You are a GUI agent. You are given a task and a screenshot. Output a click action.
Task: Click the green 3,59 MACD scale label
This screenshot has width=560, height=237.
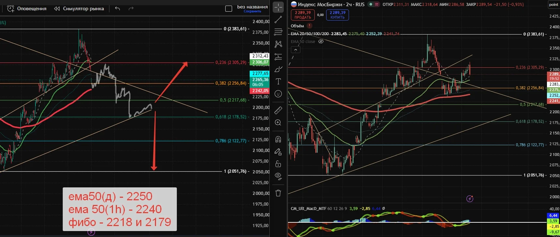pyautogui.click(x=553, y=221)
